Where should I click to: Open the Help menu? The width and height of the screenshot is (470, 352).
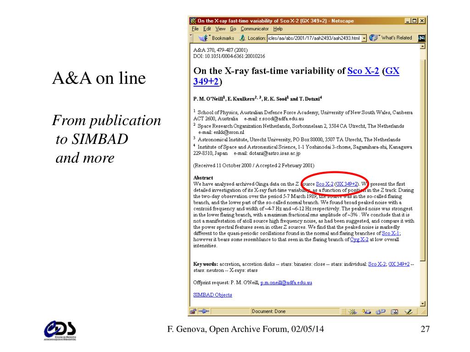pyautogui.click(x=278, y=29)
